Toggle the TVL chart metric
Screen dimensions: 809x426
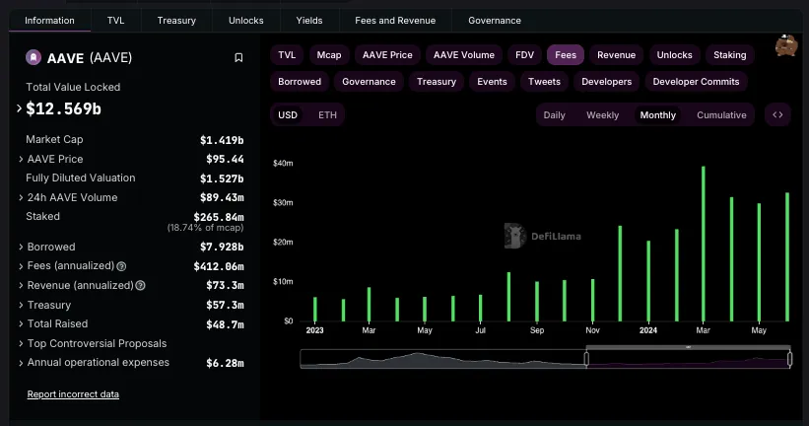pos(287,55)
